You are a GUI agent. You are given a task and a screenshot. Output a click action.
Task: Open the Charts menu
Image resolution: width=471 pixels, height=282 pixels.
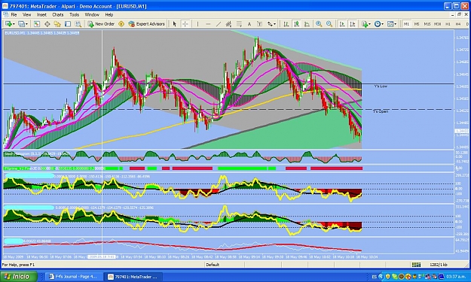click(x=58, y=15)
